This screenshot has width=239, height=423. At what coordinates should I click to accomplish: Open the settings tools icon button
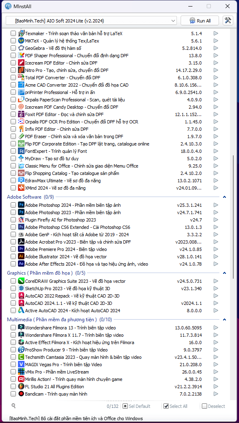click(x=228, y=20)
